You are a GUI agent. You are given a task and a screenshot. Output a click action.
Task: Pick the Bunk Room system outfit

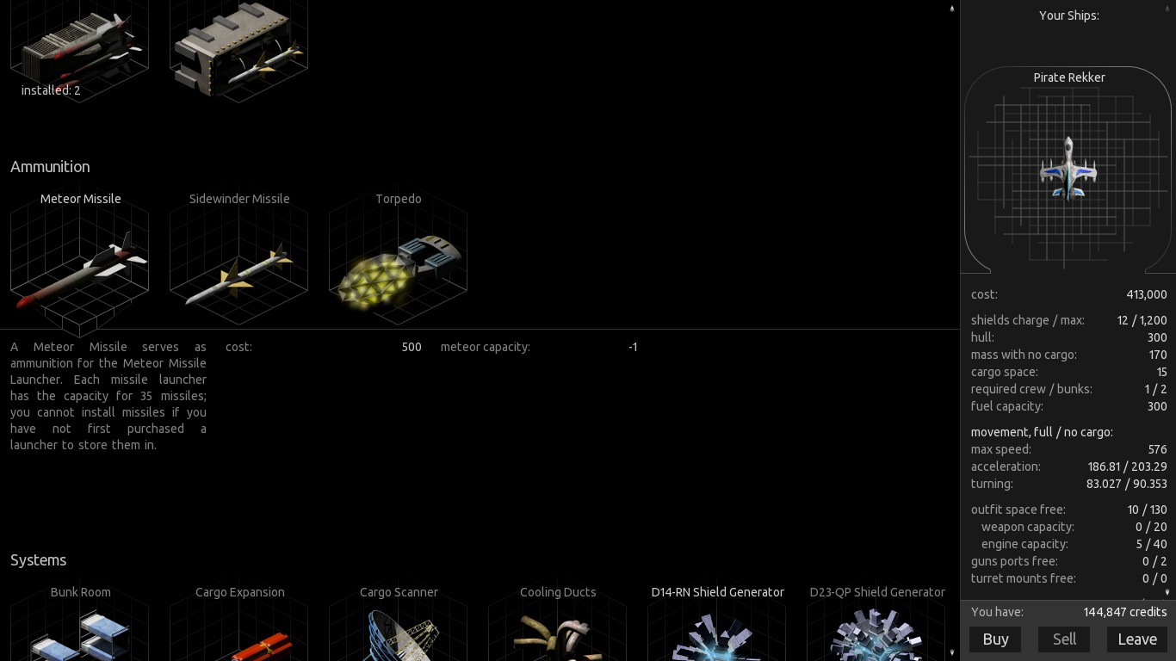point(80,622)
